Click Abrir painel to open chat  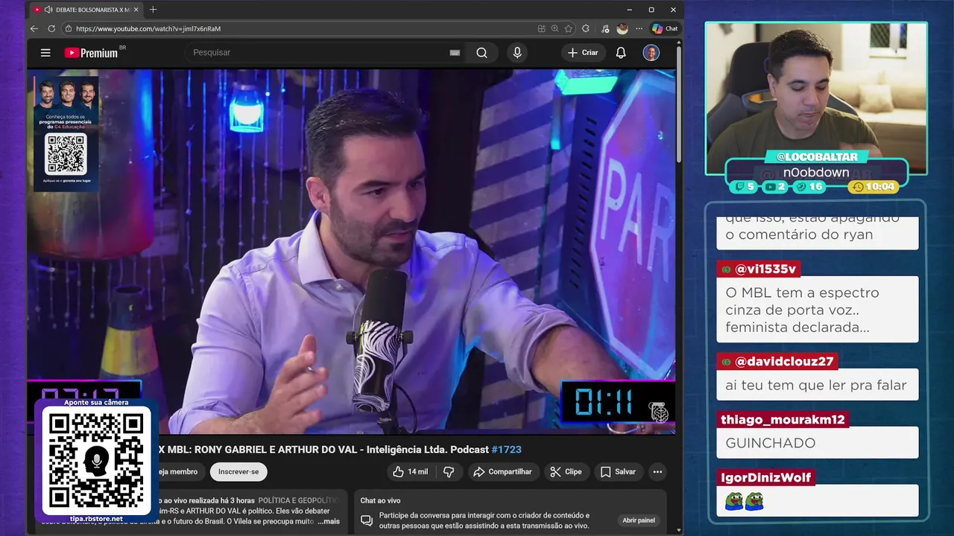click(x=639, y=520)
